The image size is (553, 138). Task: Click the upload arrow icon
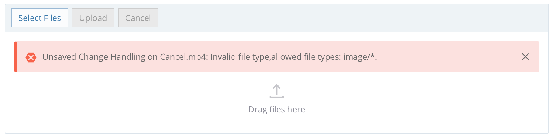point(276,91)
